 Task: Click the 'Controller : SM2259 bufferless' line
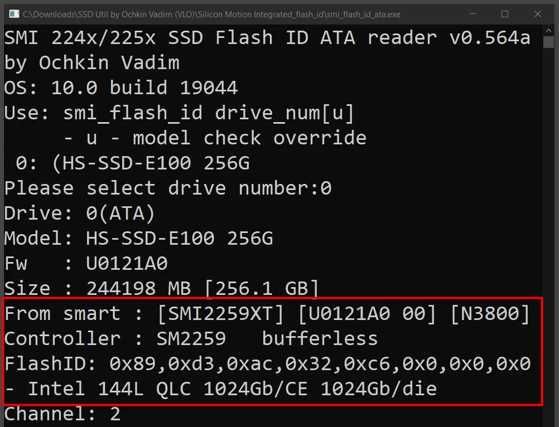191,338
